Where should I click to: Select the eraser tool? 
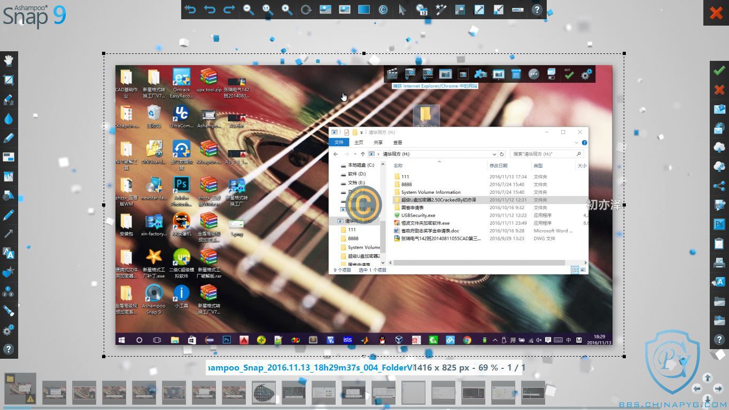pyautogui.click(x=9, y=99)
